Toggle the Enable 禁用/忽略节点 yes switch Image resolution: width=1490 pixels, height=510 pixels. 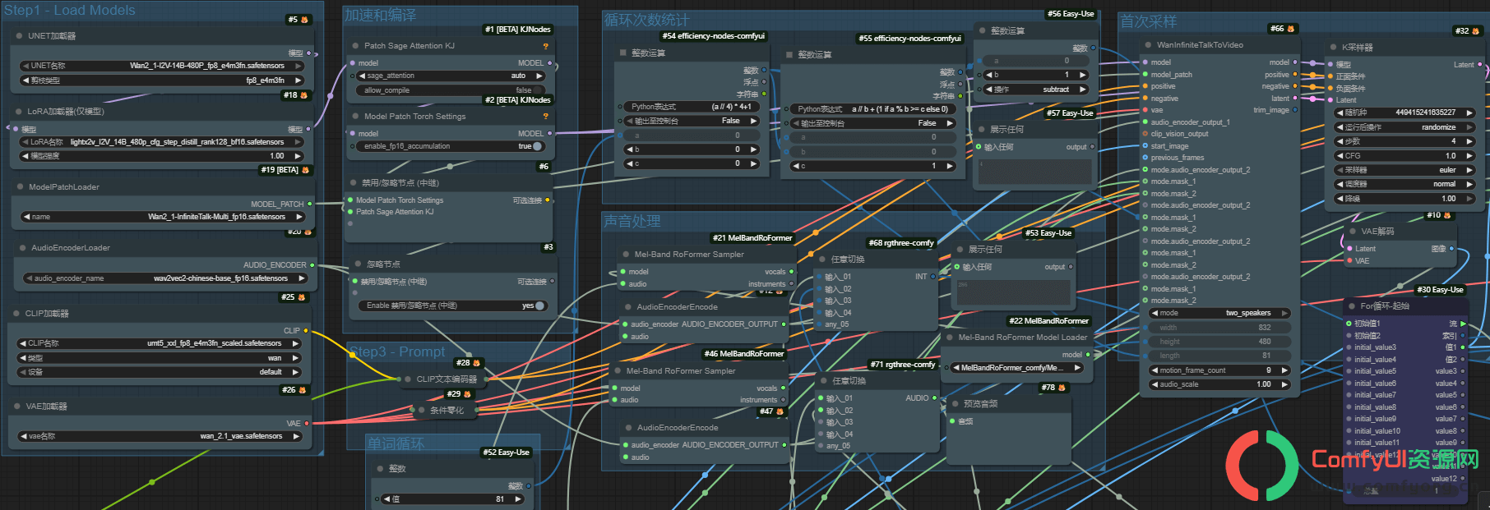click(x=540, y=306)
